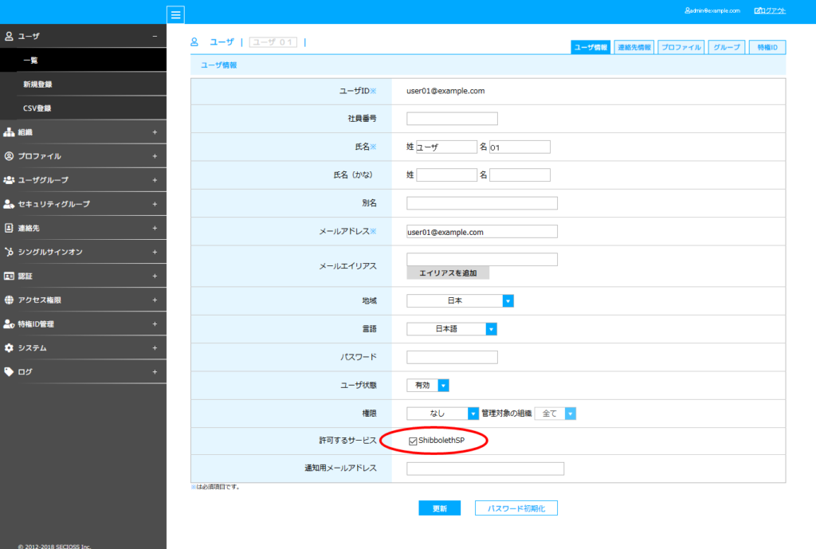Switch to the 連絡先情報 tab
This screenshot has height=549, width=816.
pyautogui.click(x=634, y=47)
